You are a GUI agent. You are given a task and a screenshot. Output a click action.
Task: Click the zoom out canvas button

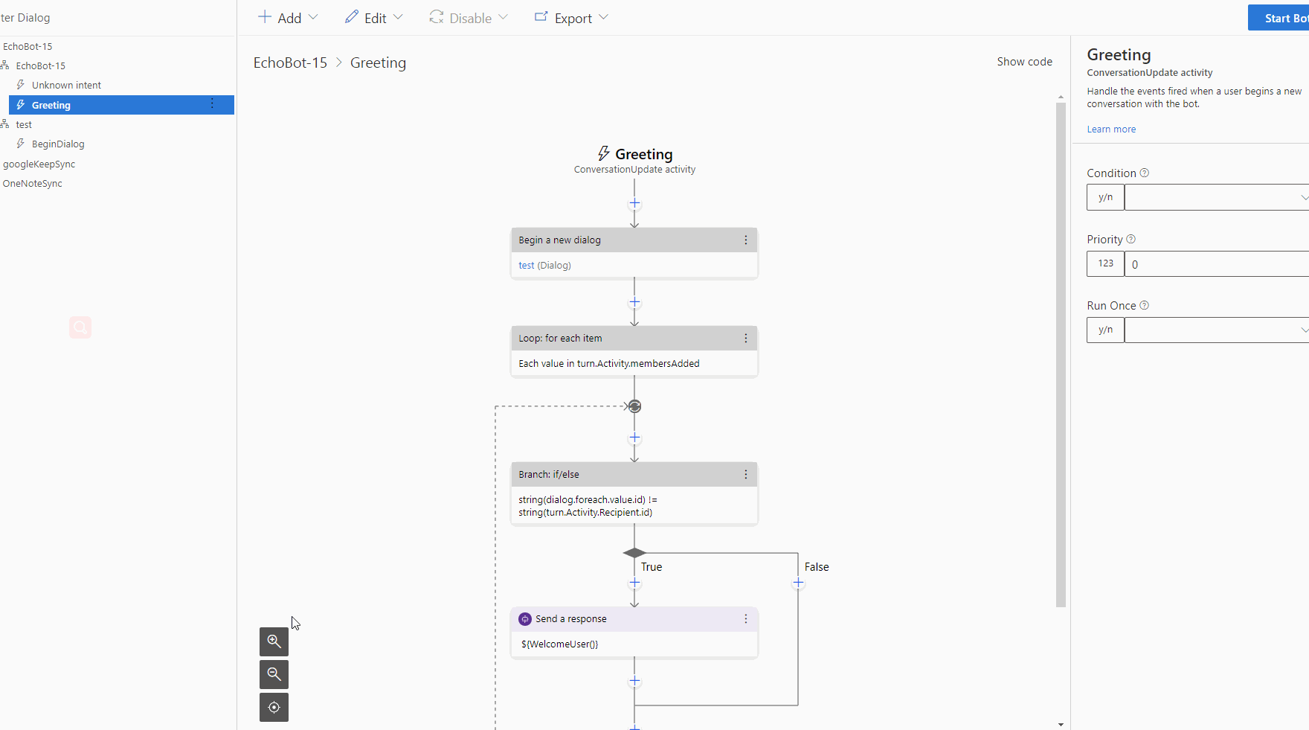(274, 674)
